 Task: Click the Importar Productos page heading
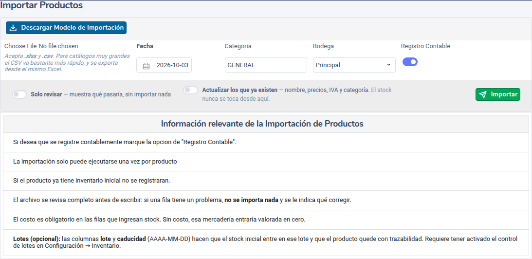pos(41,5)
